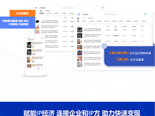Select 玩具游艺 category in front window
Screen dimensions: 155x116
99,21
